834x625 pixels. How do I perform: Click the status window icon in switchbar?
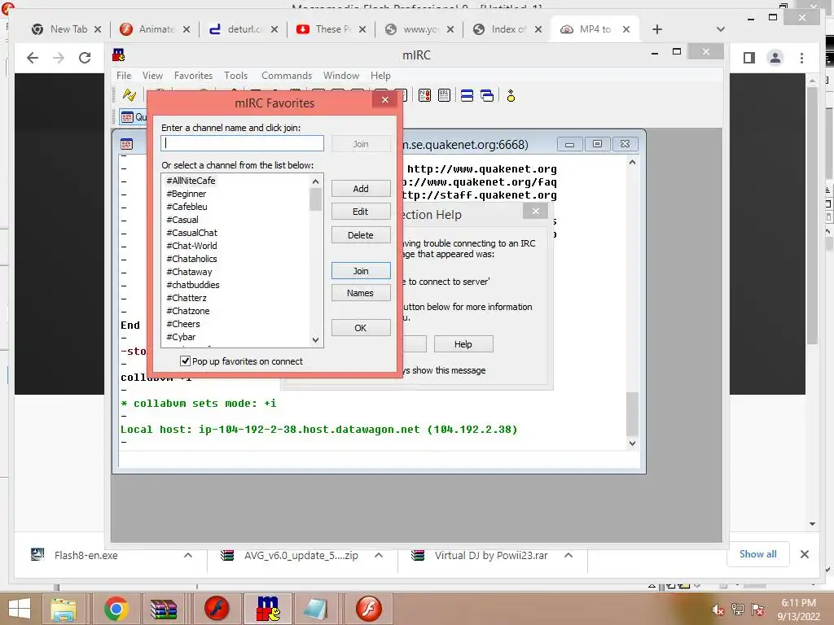[127, 117]
